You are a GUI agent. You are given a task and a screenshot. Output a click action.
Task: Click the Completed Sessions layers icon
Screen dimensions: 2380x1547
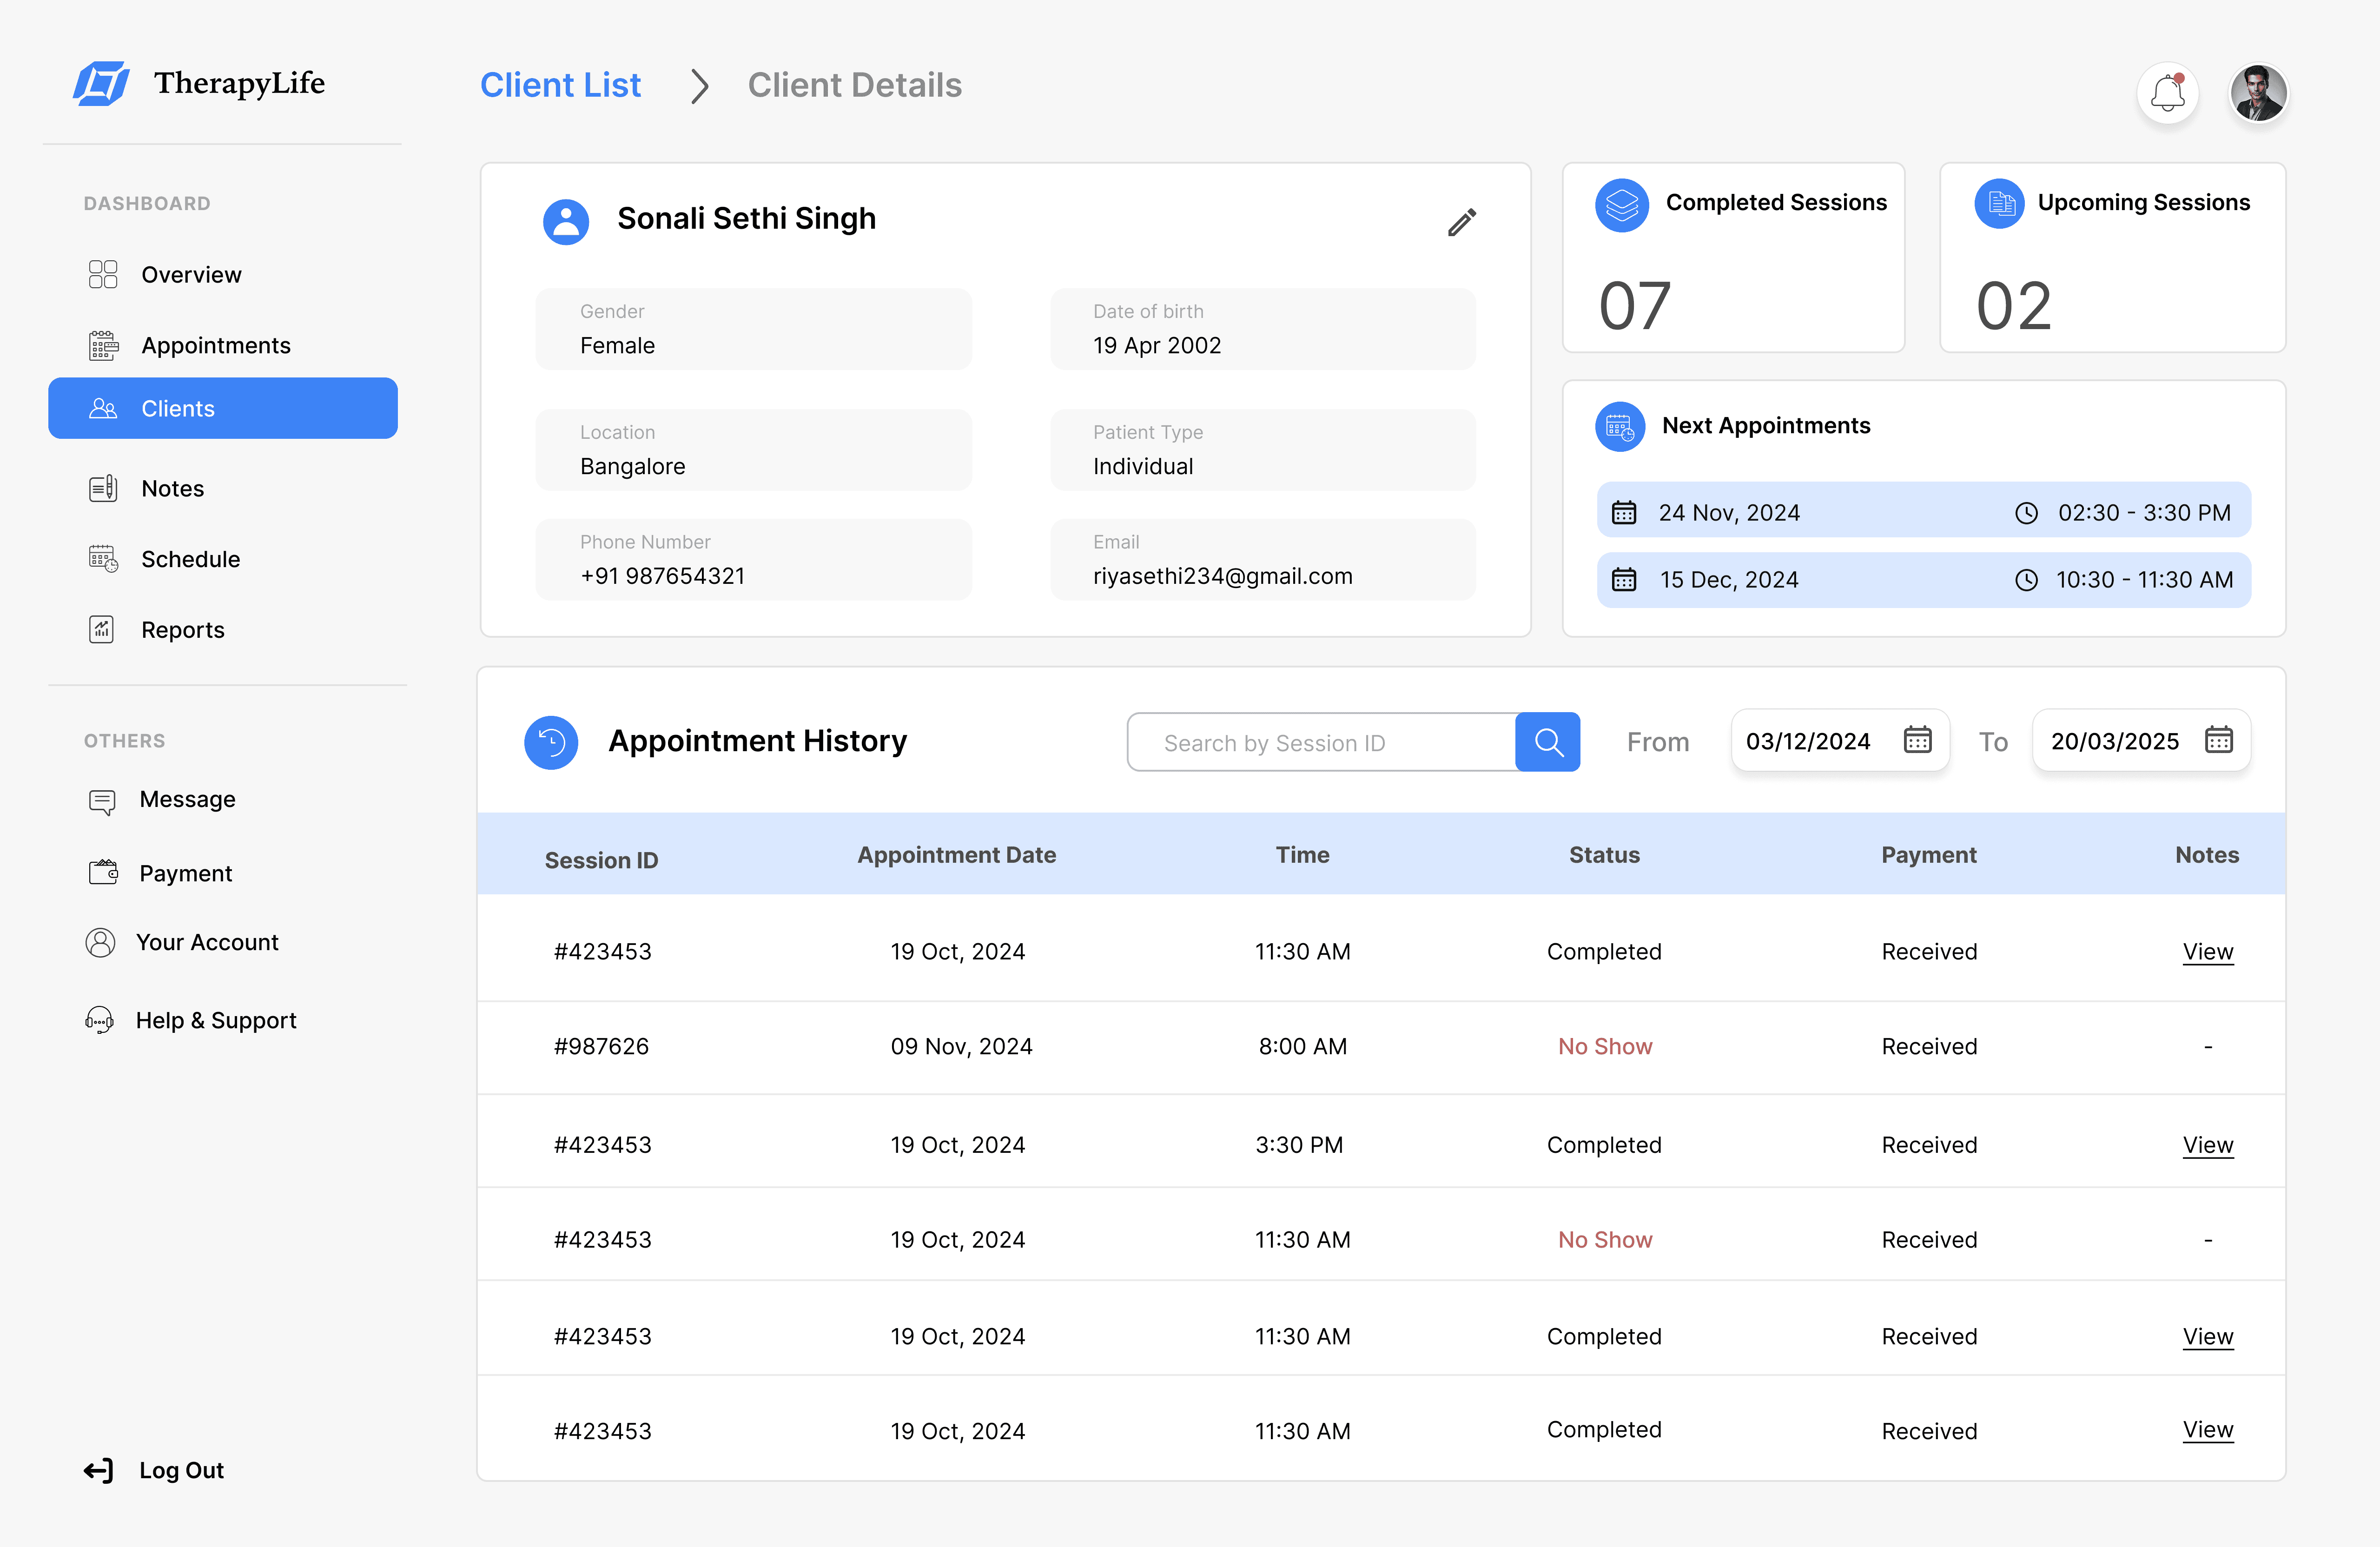point(1621,204)
